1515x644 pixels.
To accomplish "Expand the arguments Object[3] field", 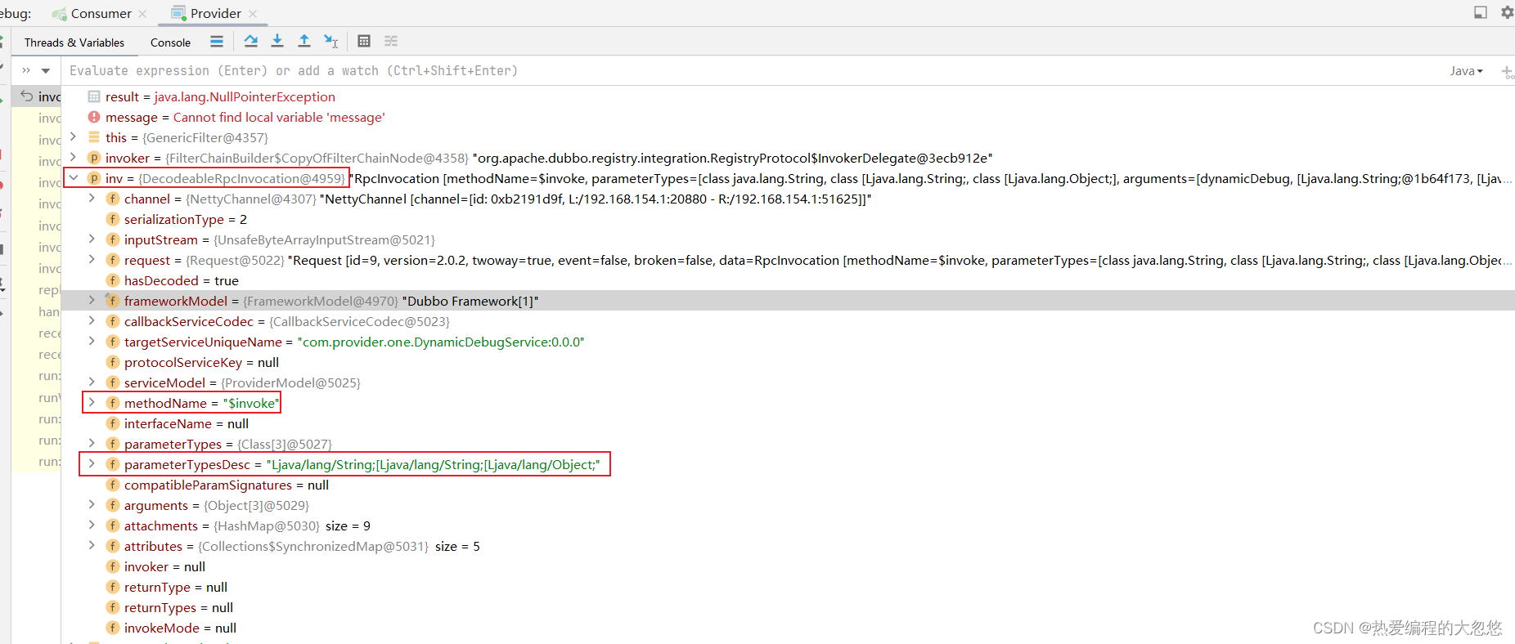I will [x=92, y=504].
